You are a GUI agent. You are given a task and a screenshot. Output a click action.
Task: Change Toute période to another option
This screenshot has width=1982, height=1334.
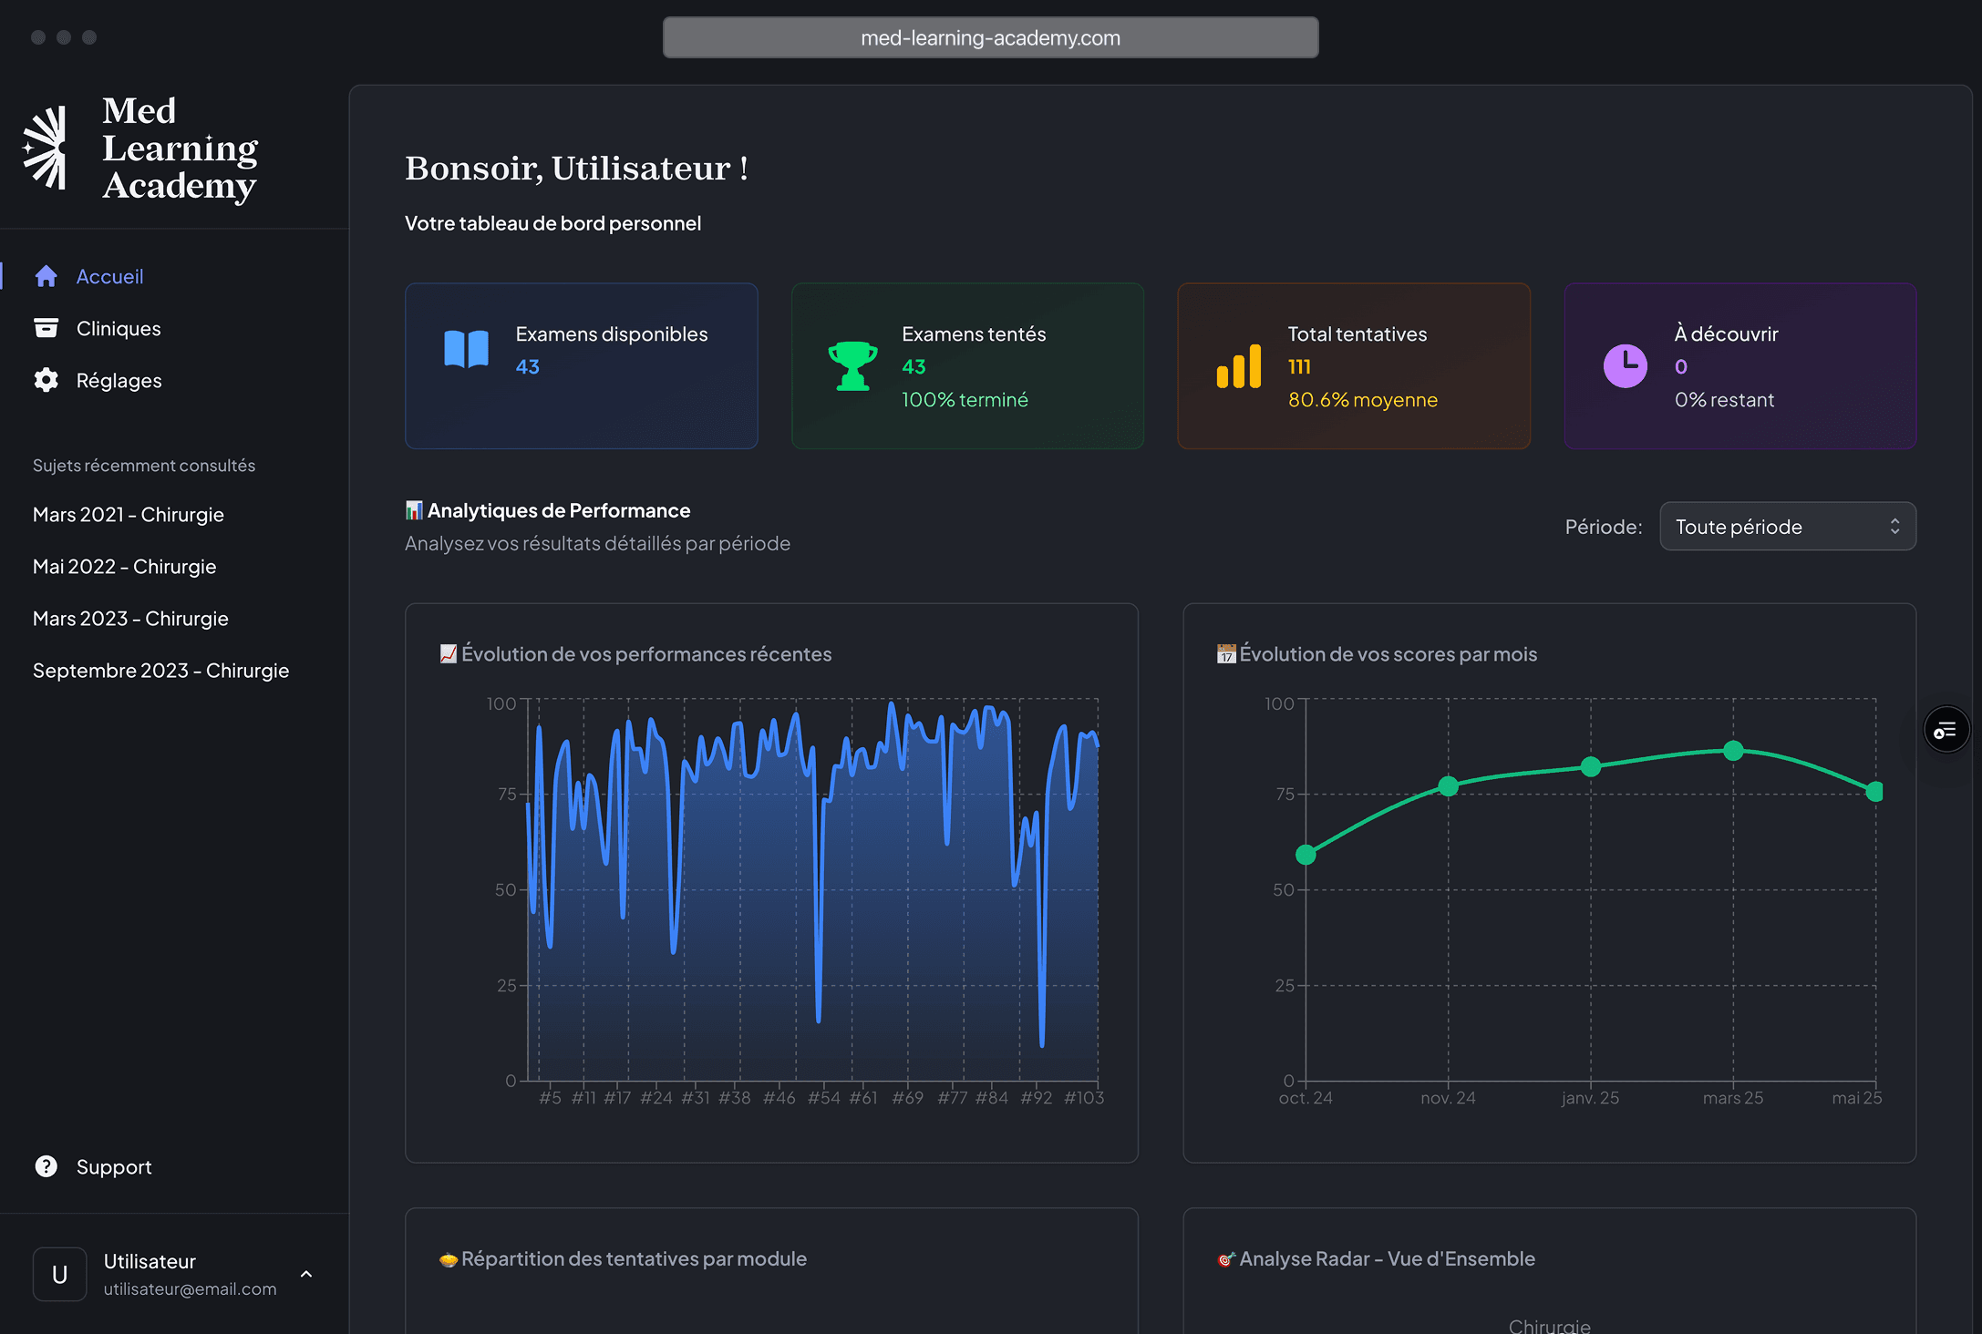coord(1787,526)
